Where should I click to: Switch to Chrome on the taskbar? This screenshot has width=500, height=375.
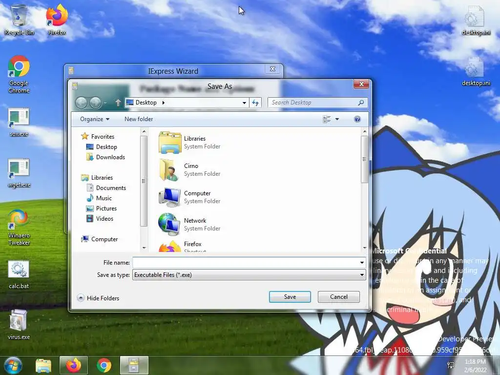(x=104, y=365)
